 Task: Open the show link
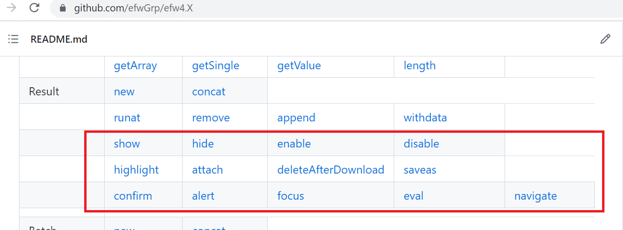coord(127,144)
